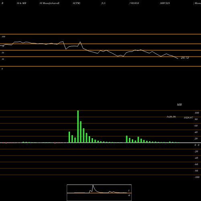Click the '-0' label in mini chart
Screen dimensions: 201x201
tap(129, 195)
